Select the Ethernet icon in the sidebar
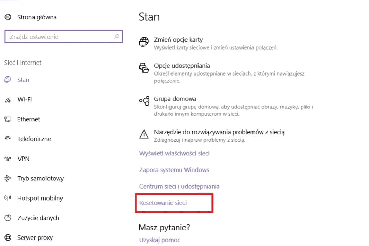 pyautogui.click(x=9, y=119)
